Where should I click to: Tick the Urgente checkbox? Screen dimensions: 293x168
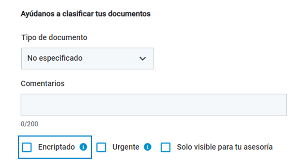coord(101,147)
